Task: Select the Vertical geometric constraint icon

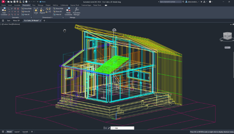Action: [18, 11]
